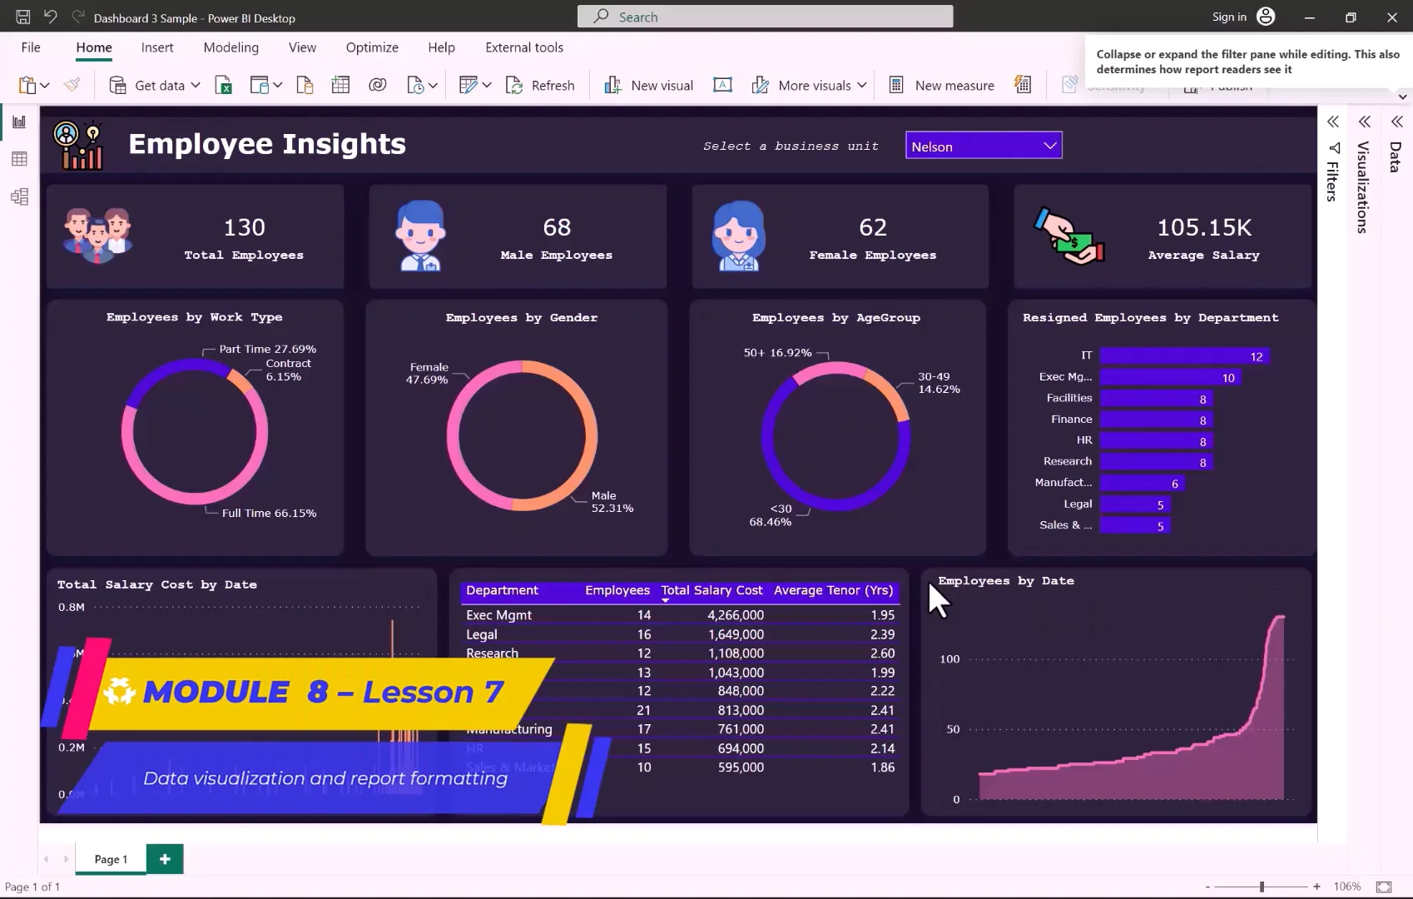Open the business unit dropdown showing Nelson

pyautogui.click(x=1048, y=145)
